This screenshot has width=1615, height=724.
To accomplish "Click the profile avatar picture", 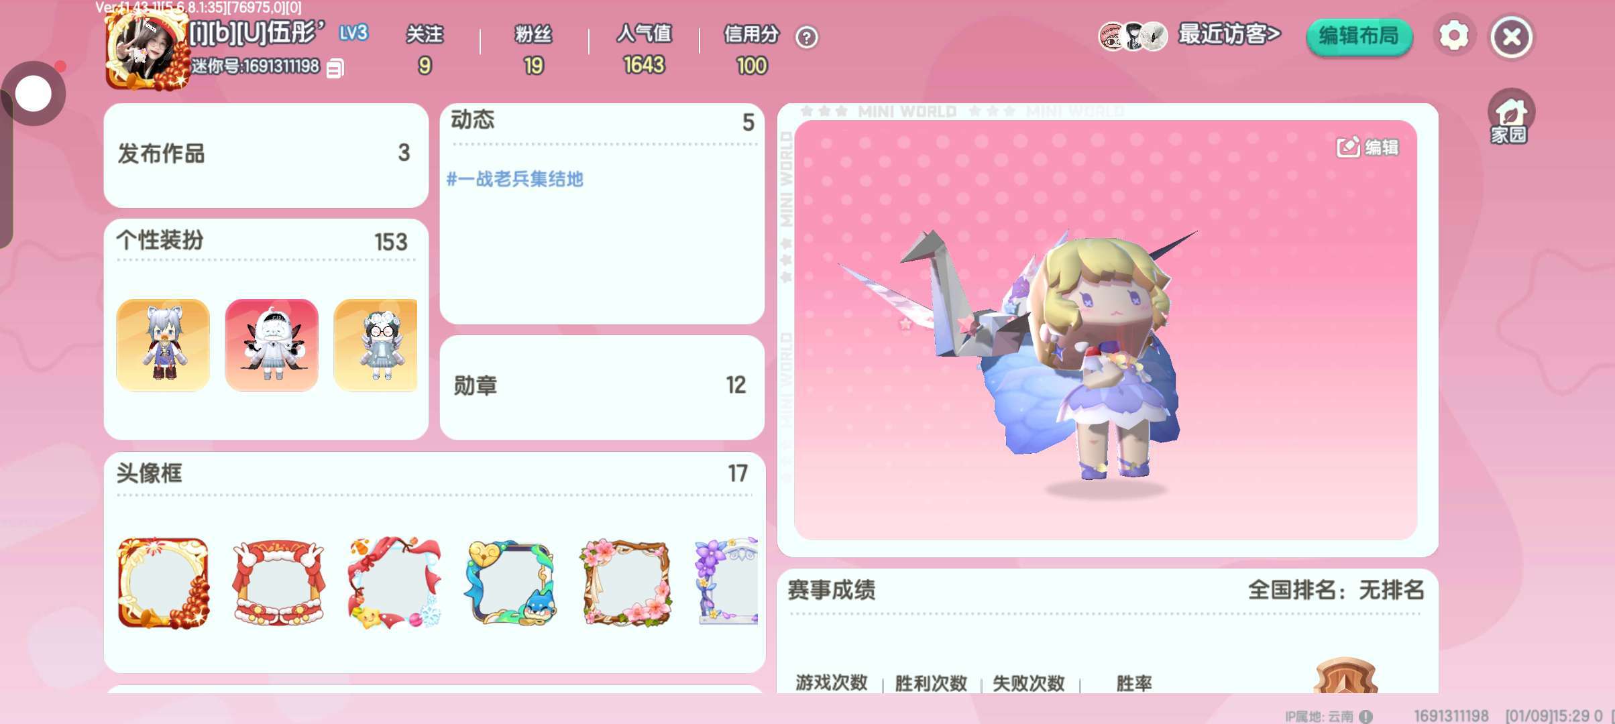I will tap(148, 50).
